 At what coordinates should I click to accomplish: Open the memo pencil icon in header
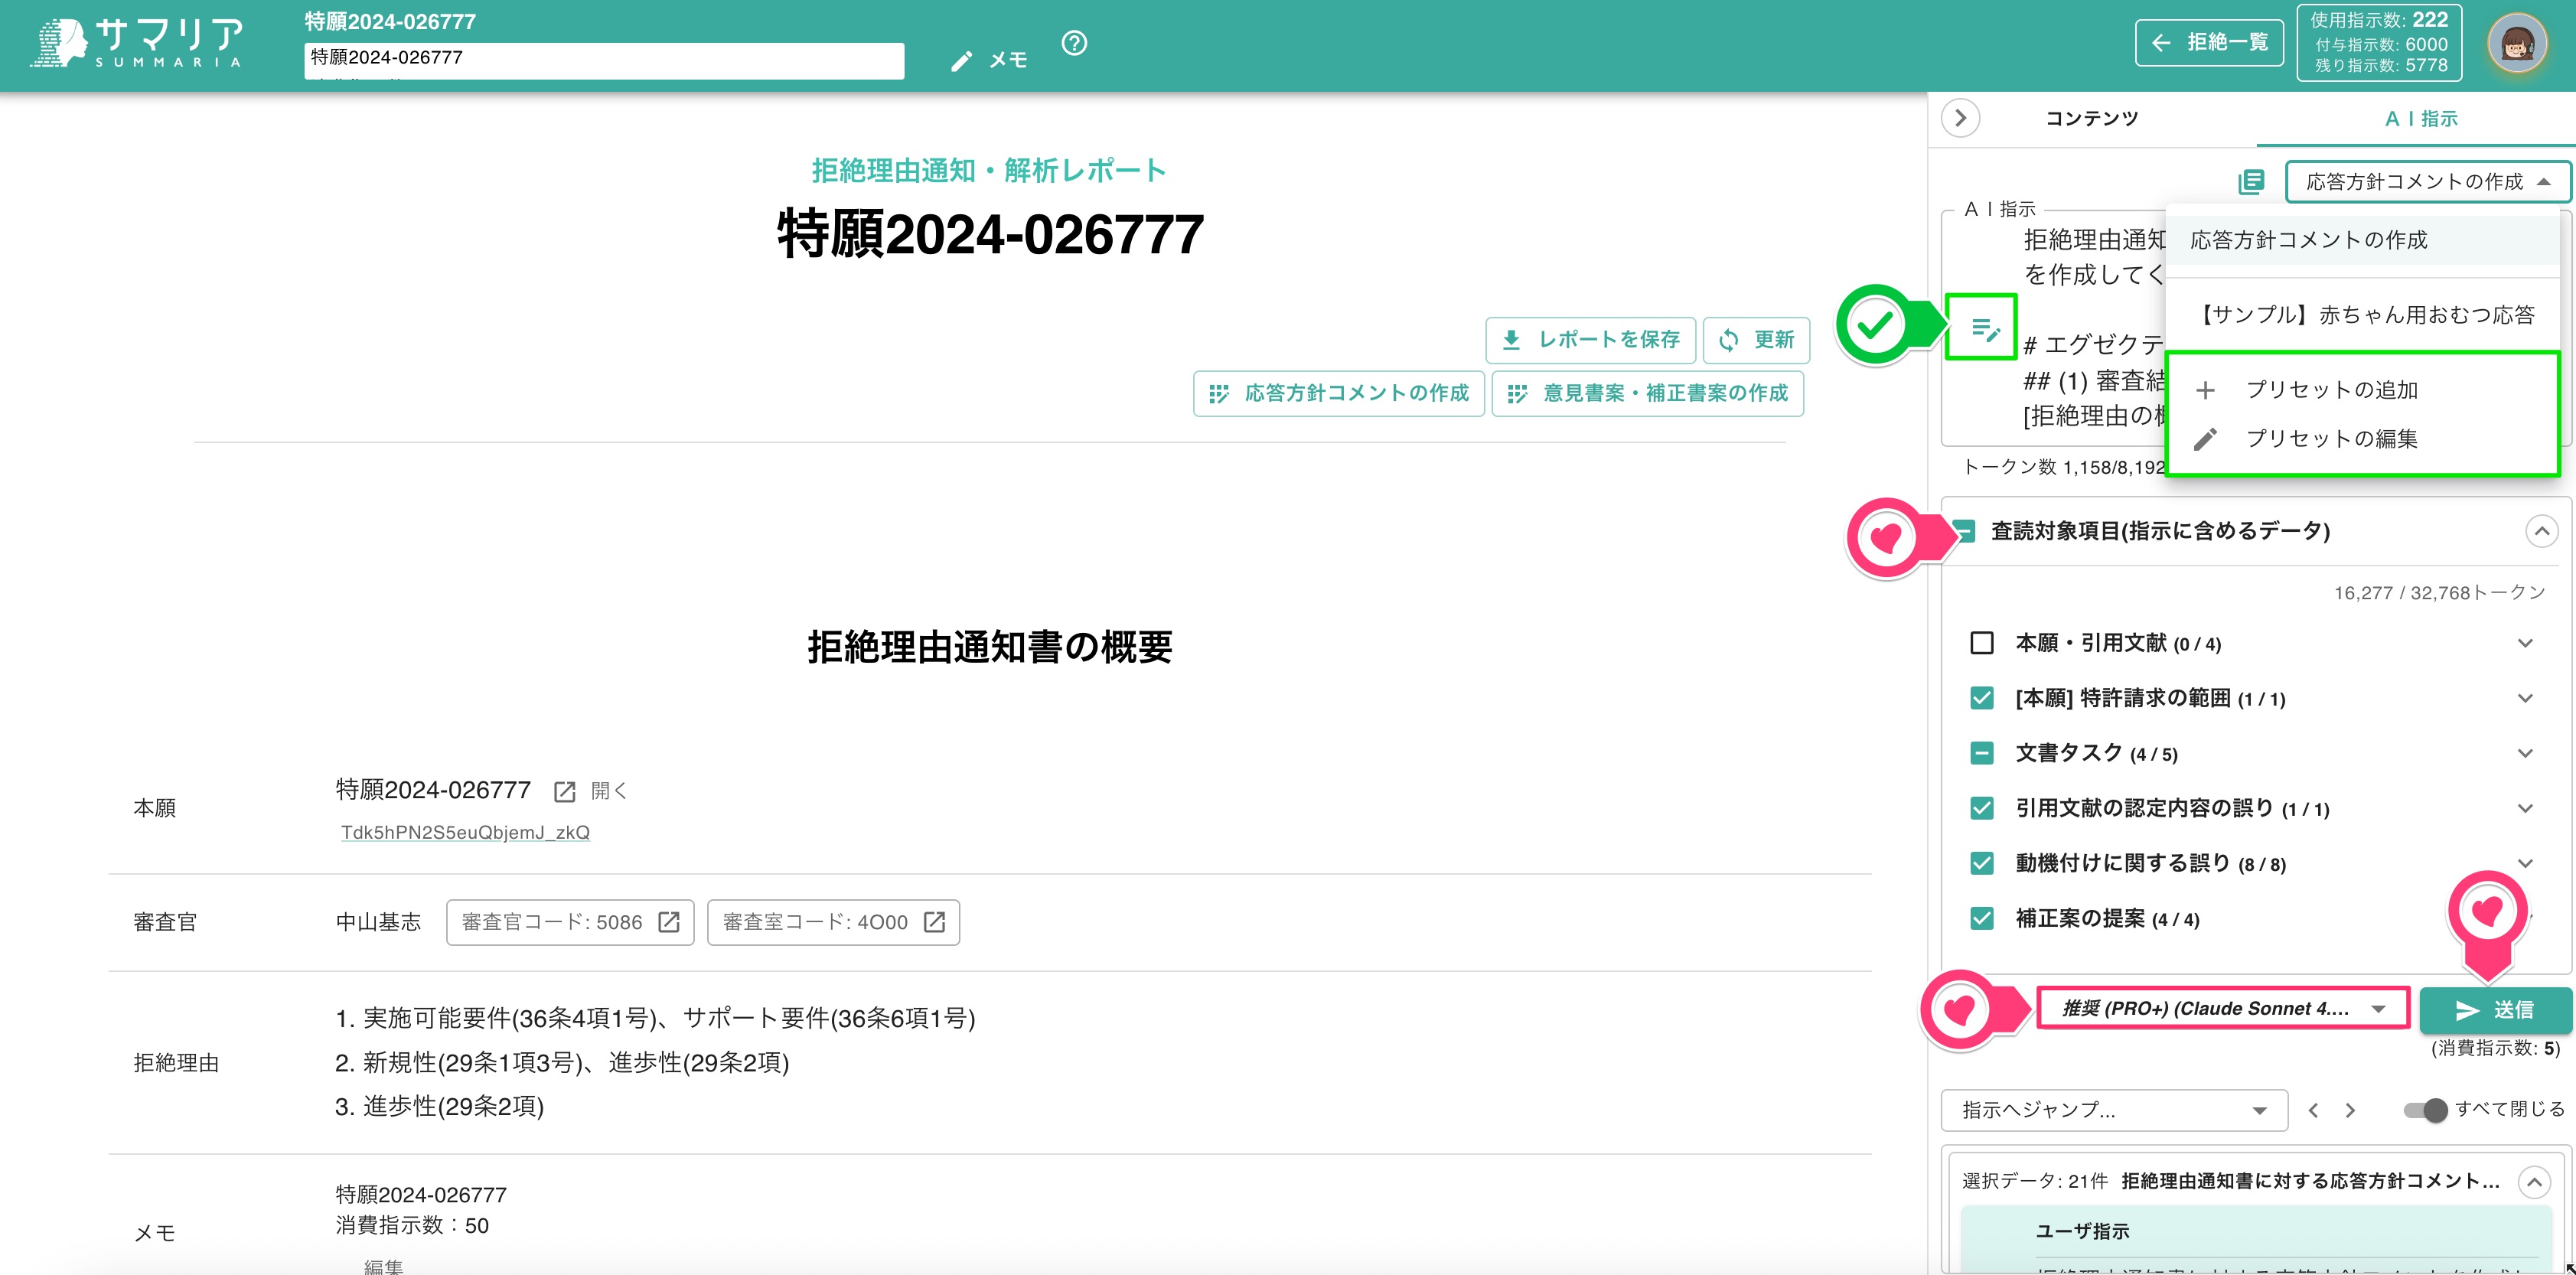point(961,61)
